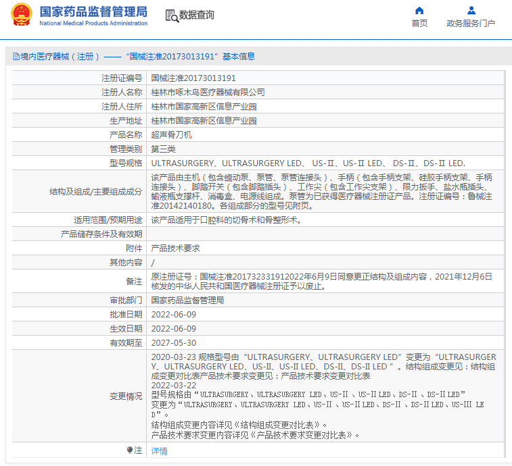Click the page heading 境内医疗器械（注册）基本信息
The image size is (512, 466).
pyautogui.click(x=134, y=57)
